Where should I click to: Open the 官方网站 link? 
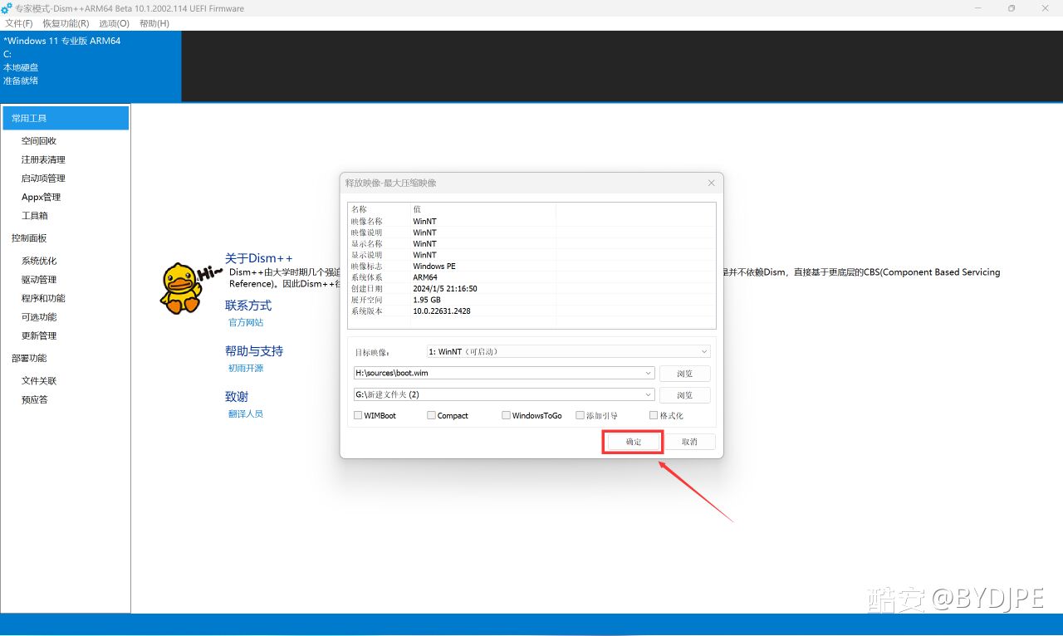click(246, 322)
